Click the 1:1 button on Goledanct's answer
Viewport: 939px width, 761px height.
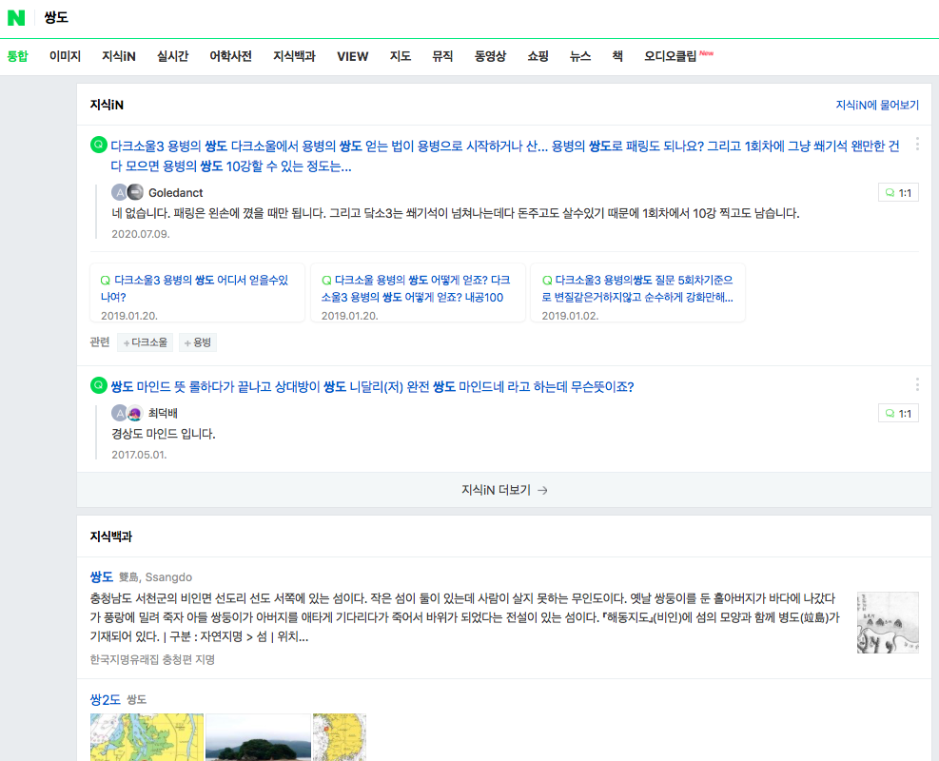coord(898,193)
